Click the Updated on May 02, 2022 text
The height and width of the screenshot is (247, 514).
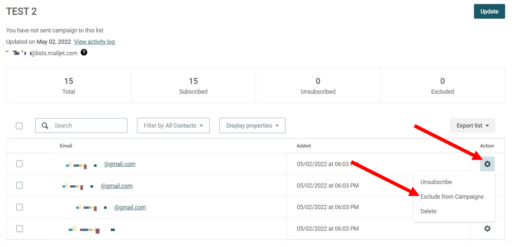(38, 42)
